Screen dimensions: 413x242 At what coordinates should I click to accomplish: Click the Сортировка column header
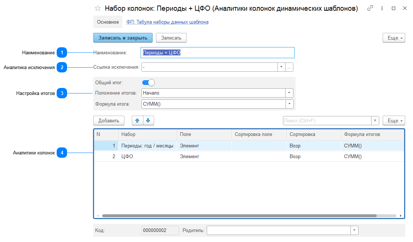point(314,134)
